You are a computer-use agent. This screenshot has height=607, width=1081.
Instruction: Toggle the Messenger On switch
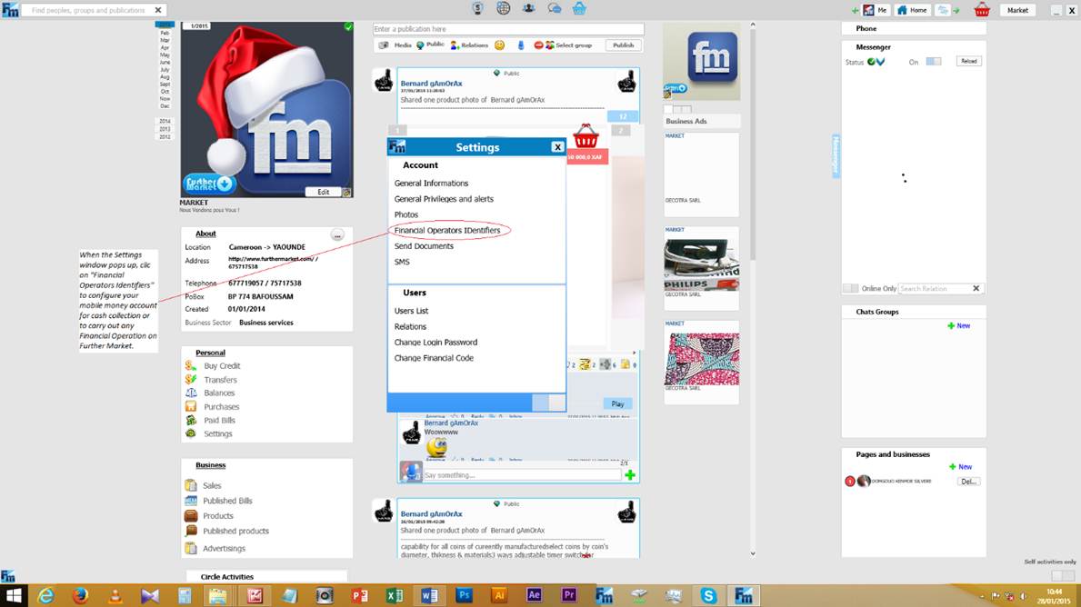tap(934, 61)
